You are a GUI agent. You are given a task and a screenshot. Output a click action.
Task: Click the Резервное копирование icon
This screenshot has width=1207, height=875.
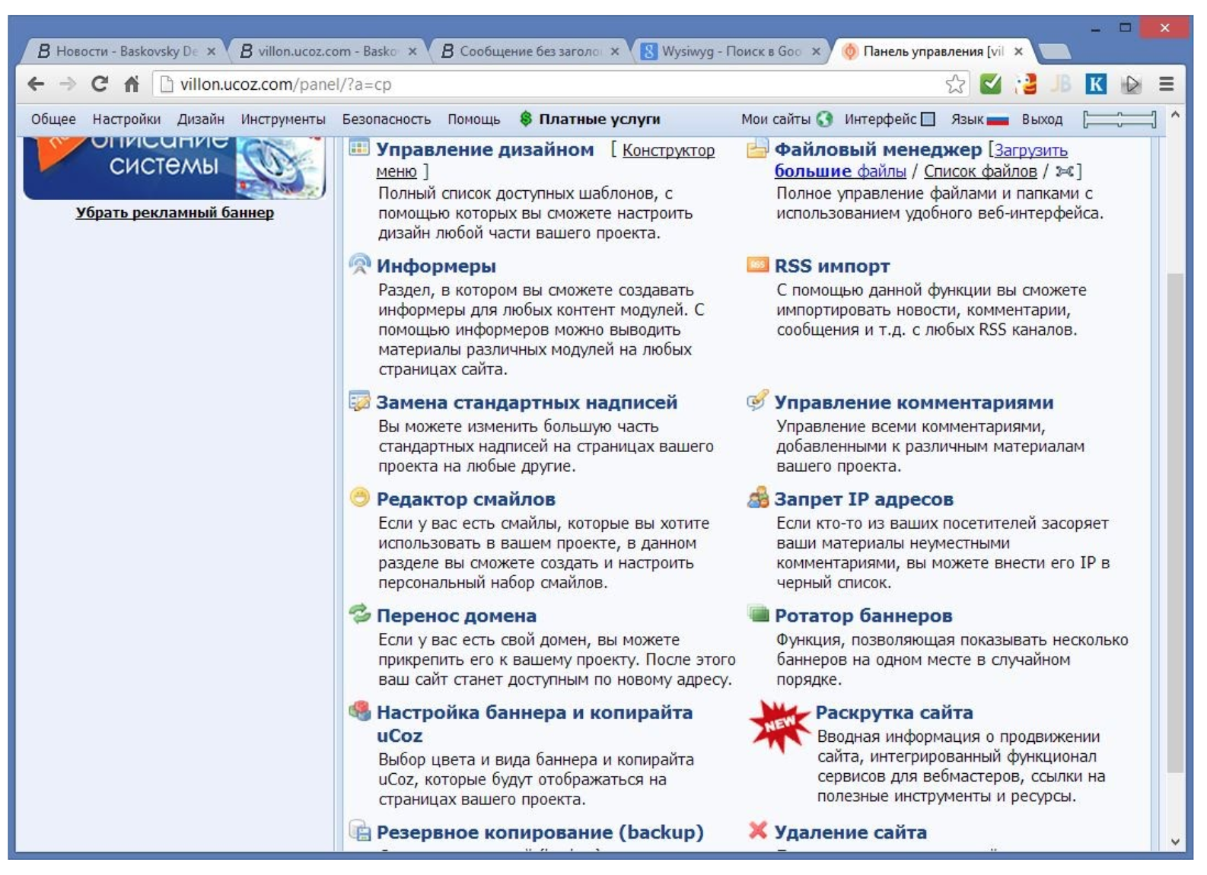[x=359, y=830]
